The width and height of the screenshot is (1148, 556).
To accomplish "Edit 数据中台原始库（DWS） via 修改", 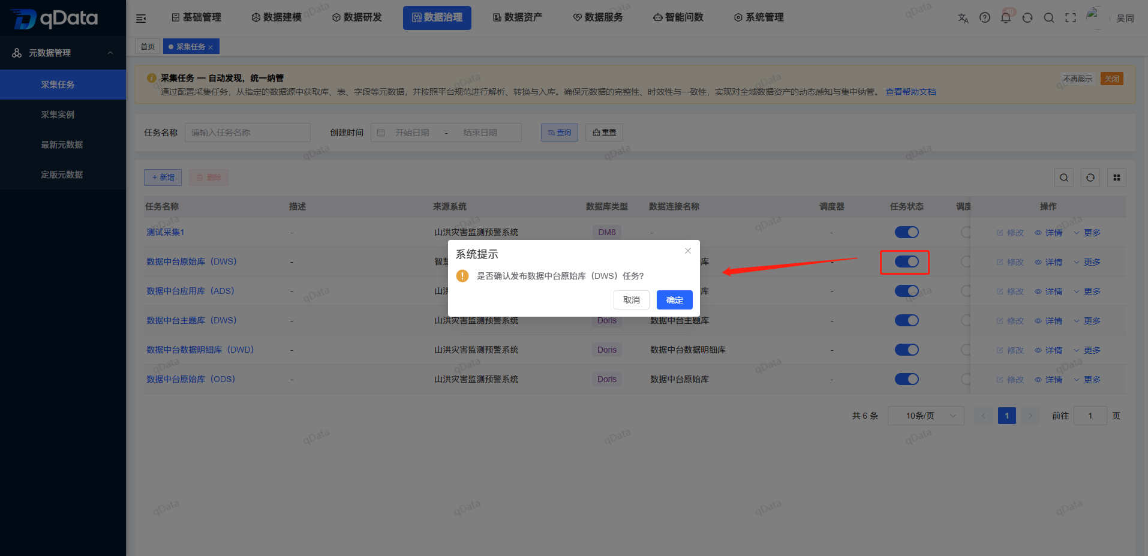I will [1010, 262].
